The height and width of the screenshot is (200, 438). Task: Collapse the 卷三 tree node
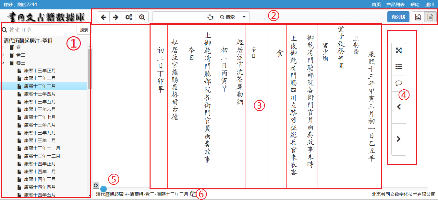4,63
